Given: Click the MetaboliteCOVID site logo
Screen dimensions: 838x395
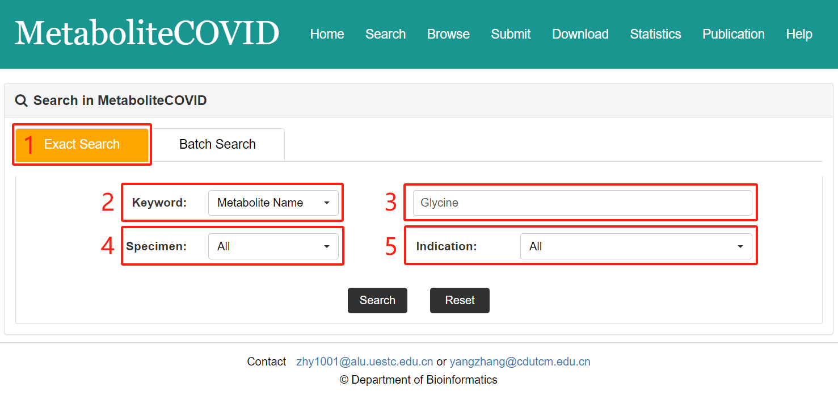Looking at the screenshot, I should click(x=147, y=33).
